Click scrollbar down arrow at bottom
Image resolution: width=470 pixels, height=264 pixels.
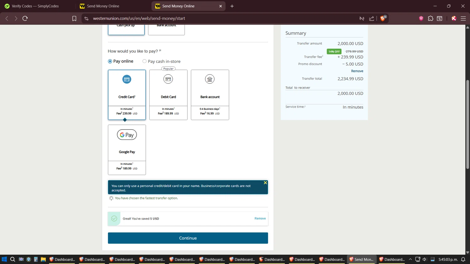point(467,252)
